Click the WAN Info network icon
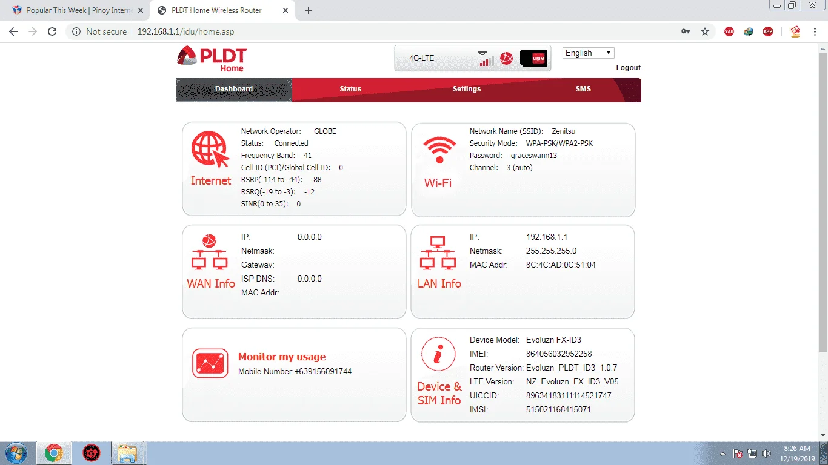This screenshot has height=465, width=828. pos(209,252)
